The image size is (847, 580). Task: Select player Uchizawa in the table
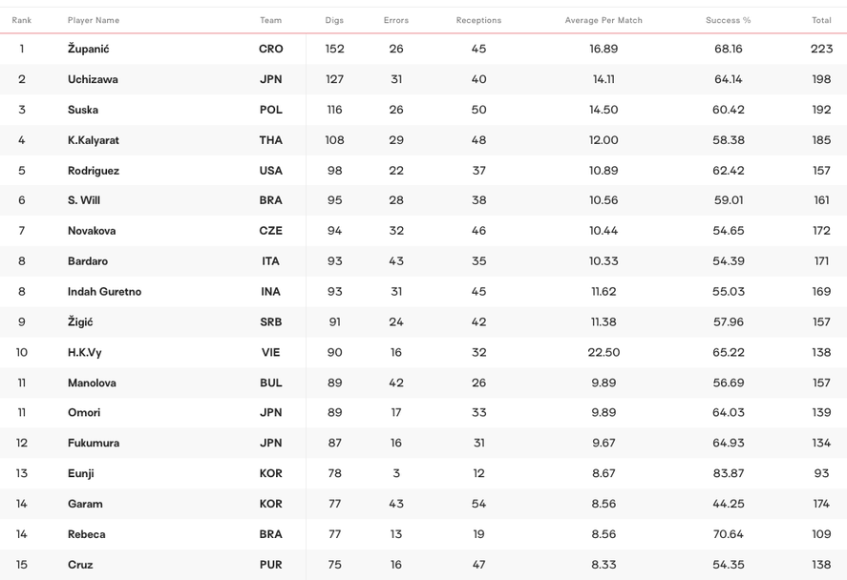(93, 79)
